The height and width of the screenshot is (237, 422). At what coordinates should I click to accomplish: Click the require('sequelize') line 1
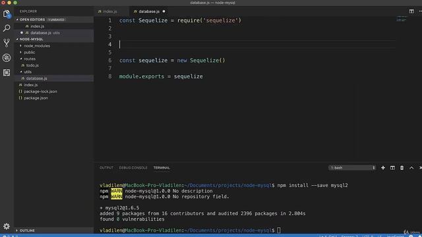pos(210,20)
